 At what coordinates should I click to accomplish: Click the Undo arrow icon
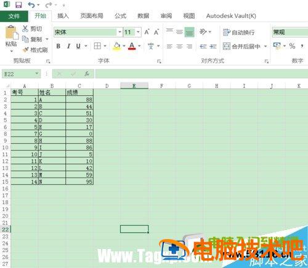(31, 5)
